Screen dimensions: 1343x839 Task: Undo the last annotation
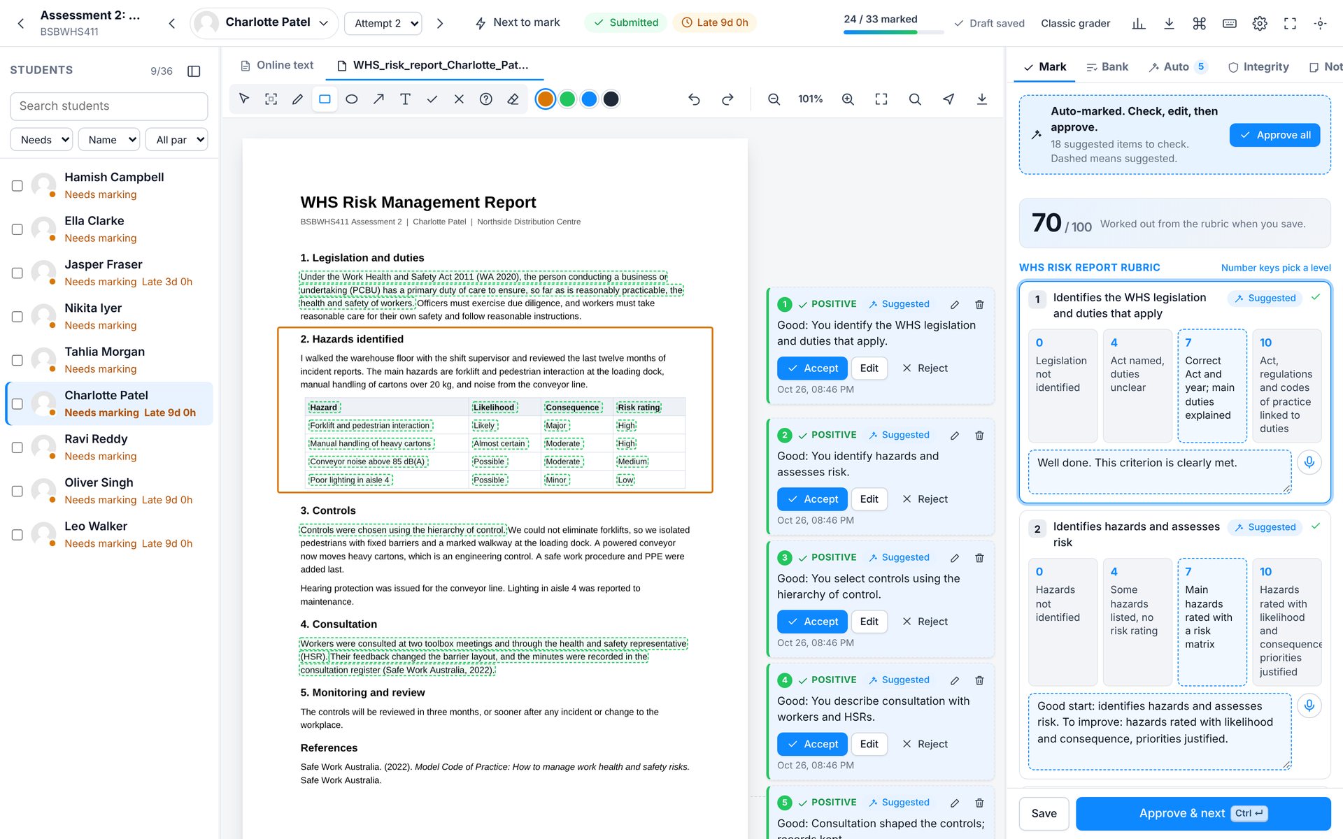[694, 99]
